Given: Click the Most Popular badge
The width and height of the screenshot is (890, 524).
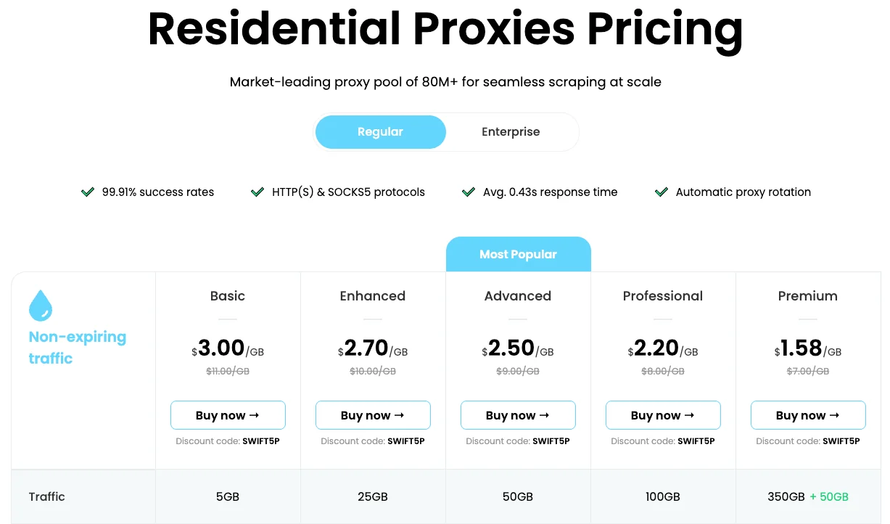Looking at the screenshot, I should (518, 254).
